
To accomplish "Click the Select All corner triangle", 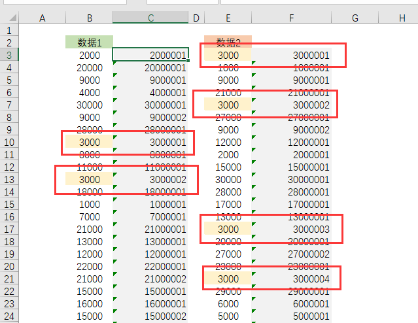I will (x=9, y=18).
